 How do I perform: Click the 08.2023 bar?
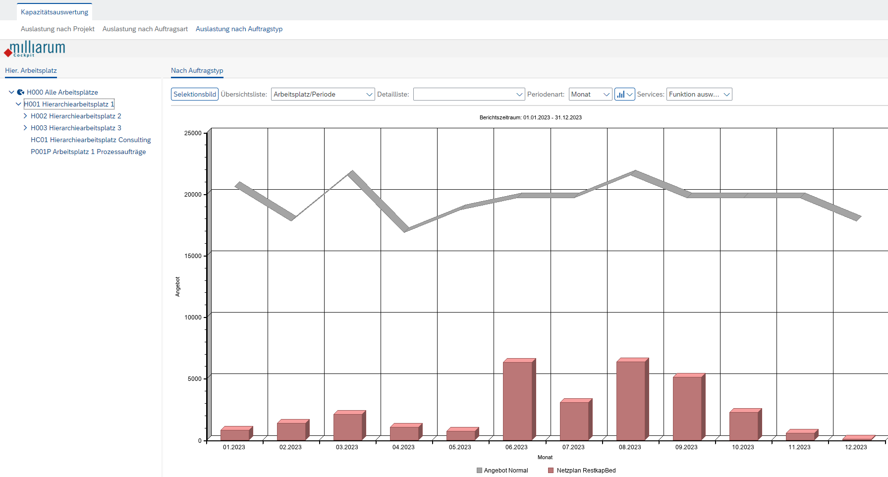click(x=632, y=399)
